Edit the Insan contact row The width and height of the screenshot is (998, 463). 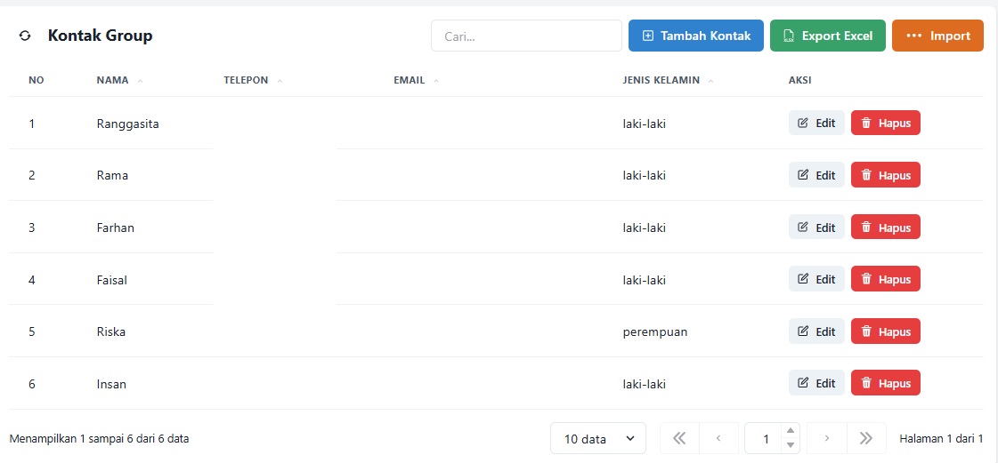[816, 383]
